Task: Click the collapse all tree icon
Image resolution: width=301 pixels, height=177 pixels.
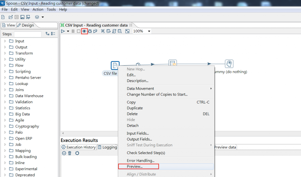Action: point(53,34)
